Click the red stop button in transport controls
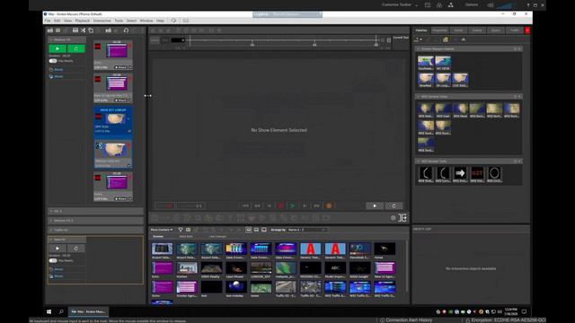Screen dimensions: 575x323 (281, 205)
